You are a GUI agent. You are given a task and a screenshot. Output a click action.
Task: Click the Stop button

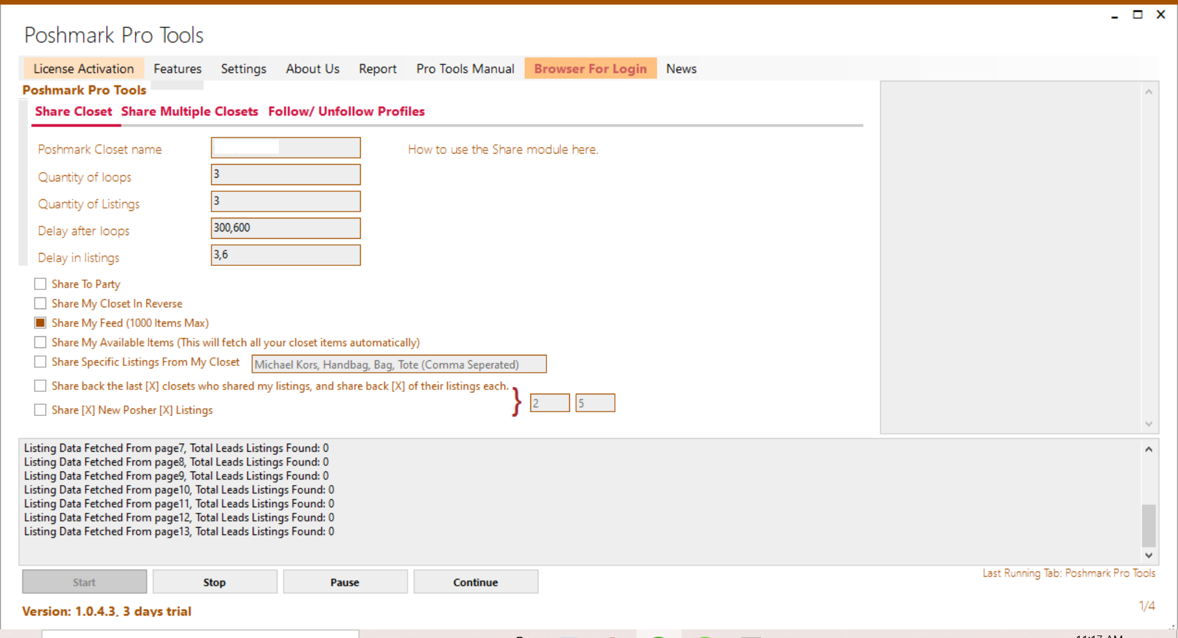coord(215,582)
